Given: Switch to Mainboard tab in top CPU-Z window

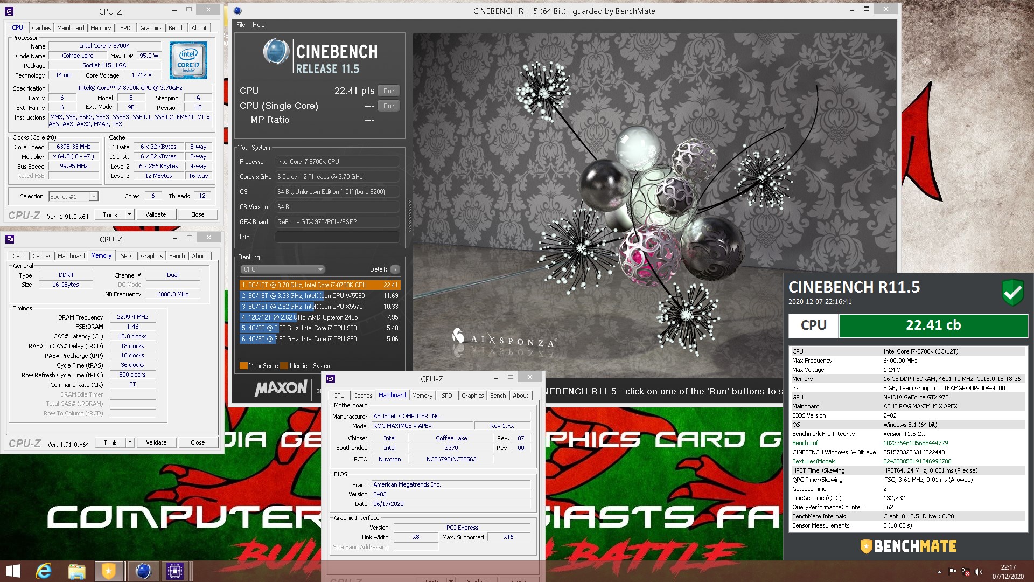Looking at the screenshot, I should [x=71, y=28].
